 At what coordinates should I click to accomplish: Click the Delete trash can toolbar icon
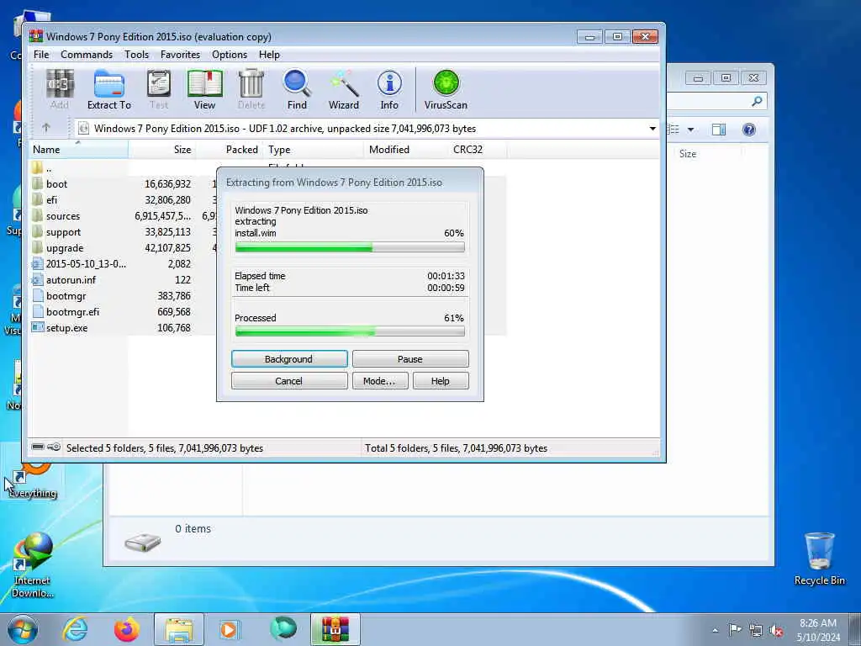[251, 89]
